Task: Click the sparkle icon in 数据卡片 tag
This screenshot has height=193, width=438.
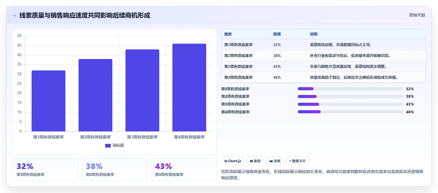Action: point(290,161)
